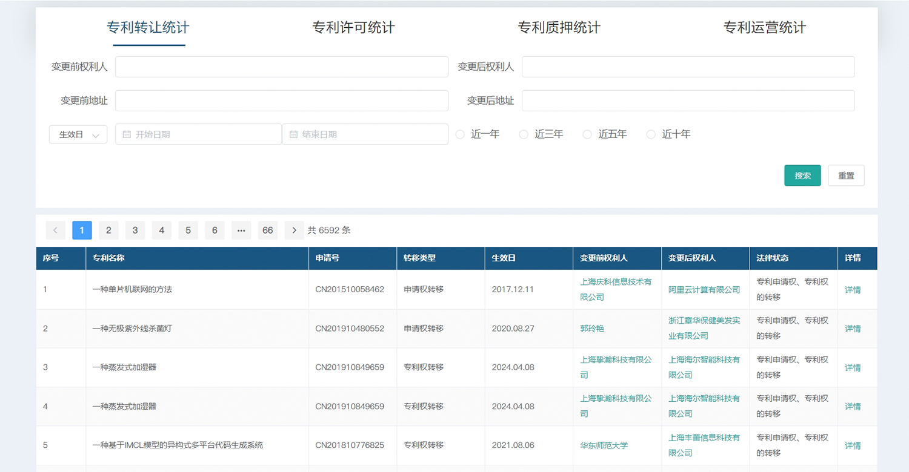
Task: Click 一种基于IMCL模型的异构式多平台代码生成系统
Action: click(178, 445)
